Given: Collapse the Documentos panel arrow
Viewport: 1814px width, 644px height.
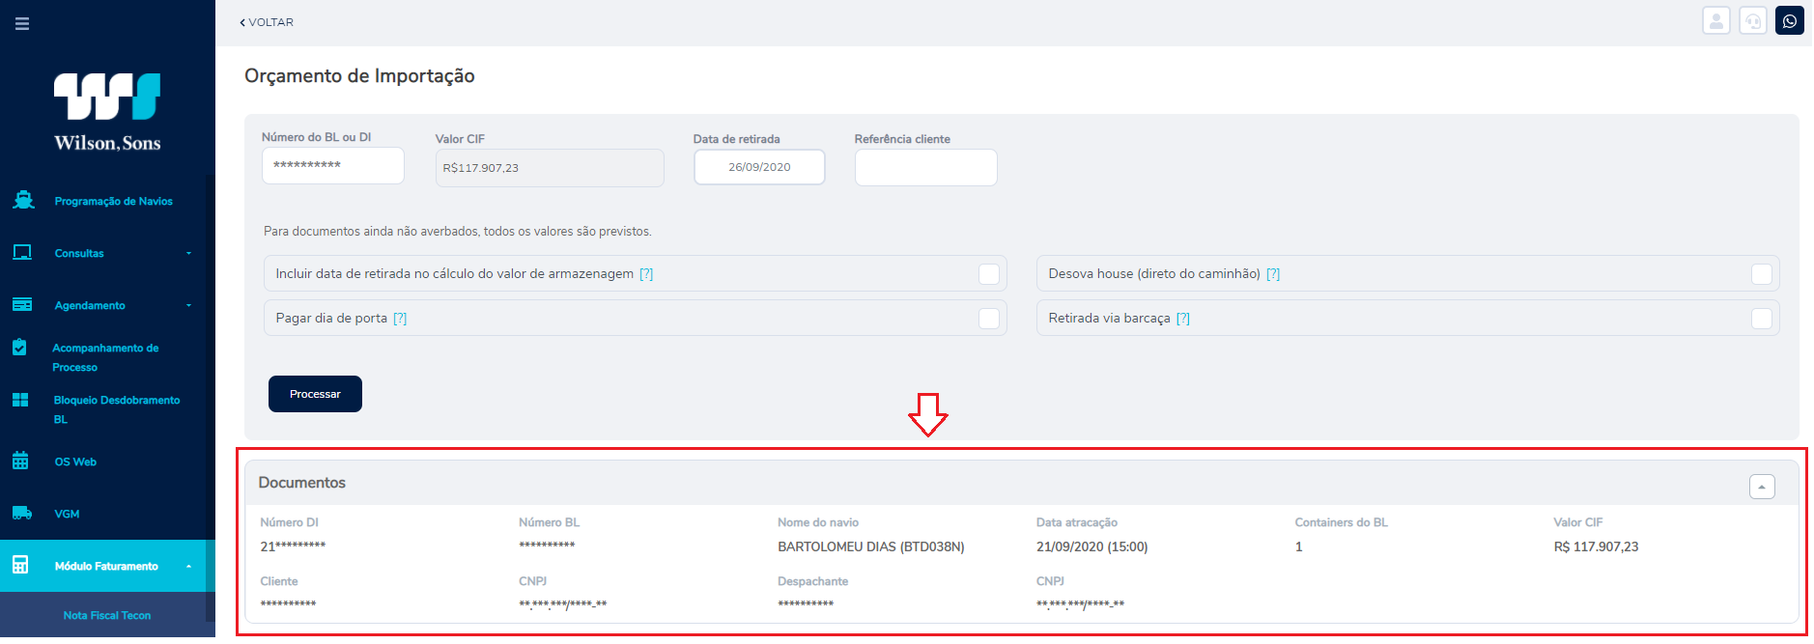Looking at the screenshot, I should (x=1762, y=487).
